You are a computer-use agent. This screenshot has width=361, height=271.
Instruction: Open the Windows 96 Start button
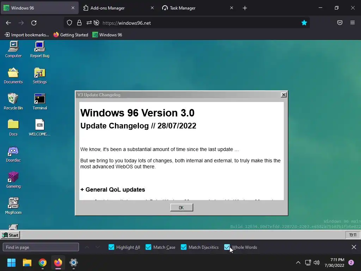click(10, 235)
